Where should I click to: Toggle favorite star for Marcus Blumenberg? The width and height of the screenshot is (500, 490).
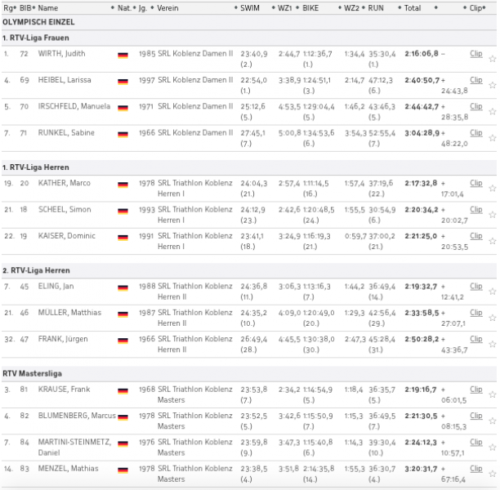[492, 421]
